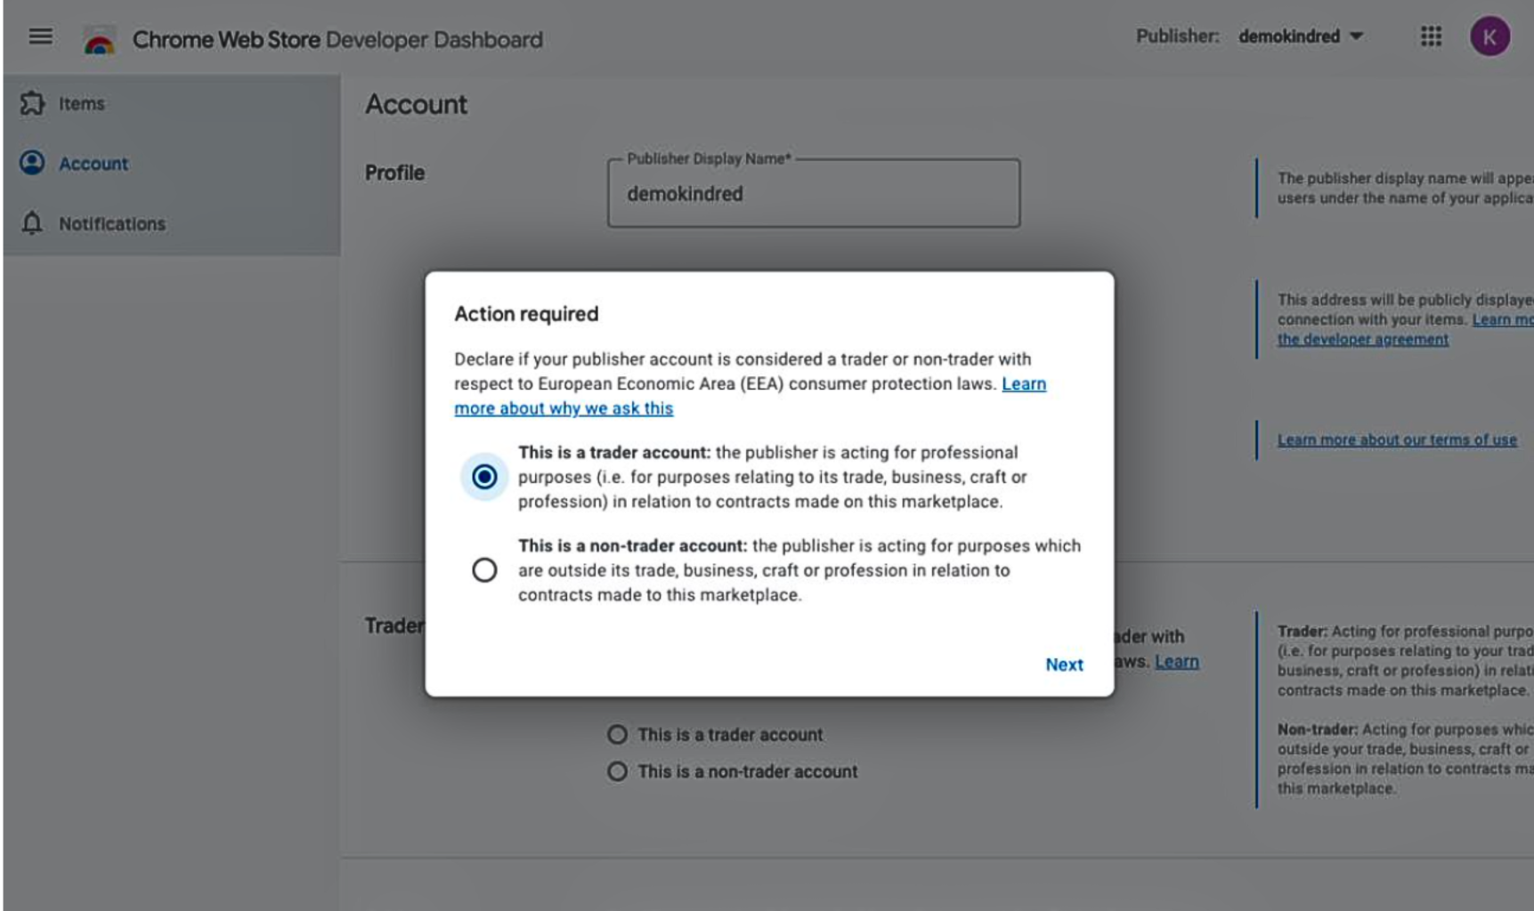Select the non-trader account radio in dialog
Image resolution: width=1534 pixels, height=911 pixels.
pos(484,569)
